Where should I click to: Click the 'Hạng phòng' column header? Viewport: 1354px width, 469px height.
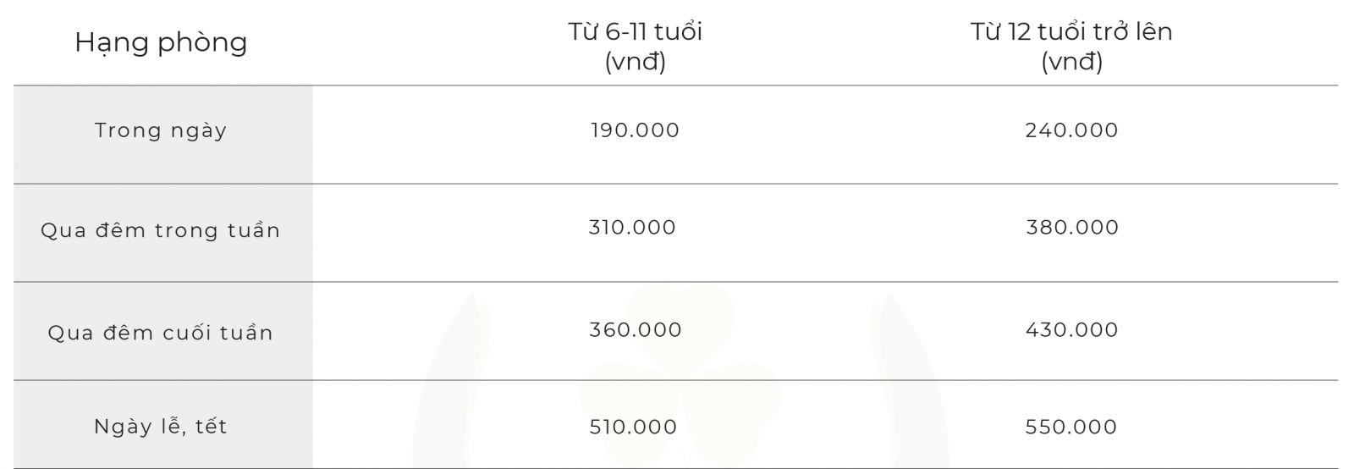click(x=161, y=42)
